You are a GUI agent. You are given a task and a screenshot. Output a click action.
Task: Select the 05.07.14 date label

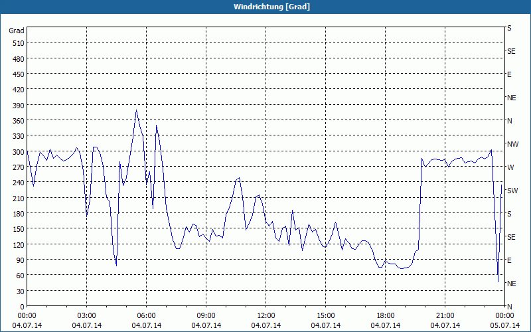tap(504, 325)
